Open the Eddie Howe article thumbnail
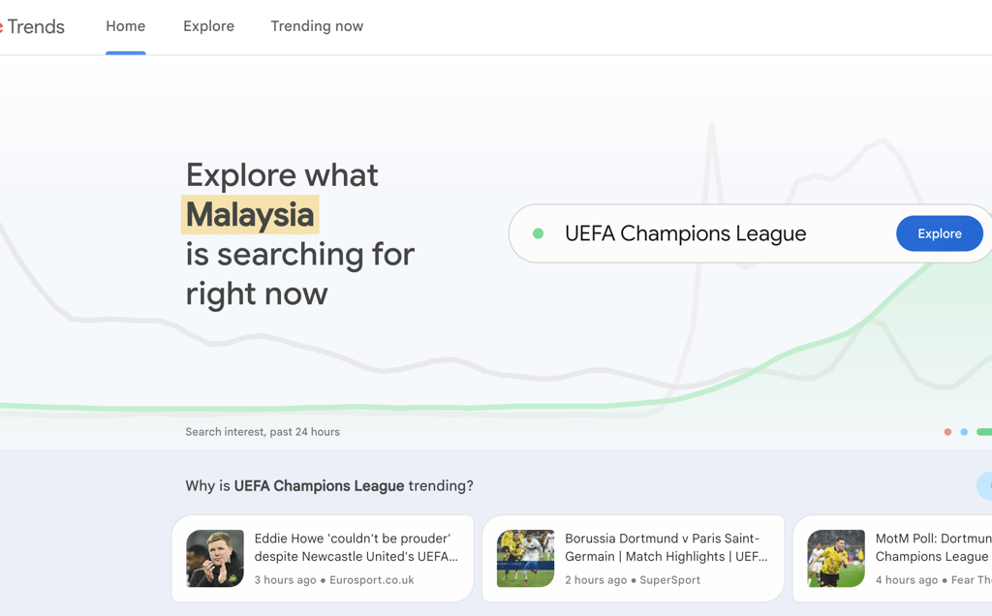This screenshot has width=992, height=616. (215, 558)
